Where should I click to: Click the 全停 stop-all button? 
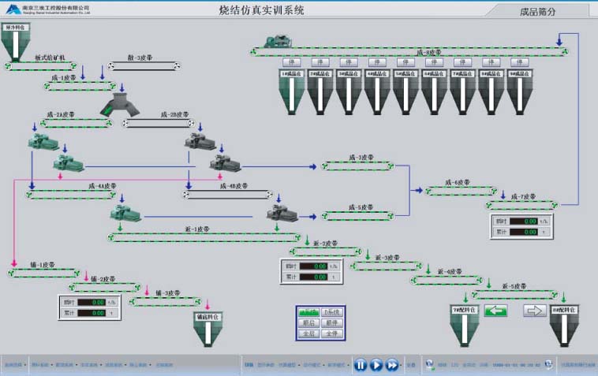331,333
